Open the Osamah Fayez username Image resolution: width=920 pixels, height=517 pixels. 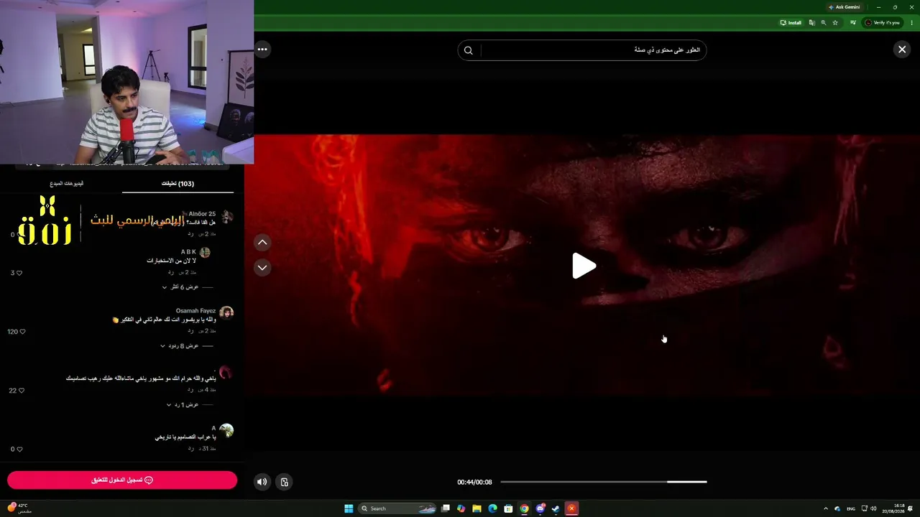(x=195, y=311)
